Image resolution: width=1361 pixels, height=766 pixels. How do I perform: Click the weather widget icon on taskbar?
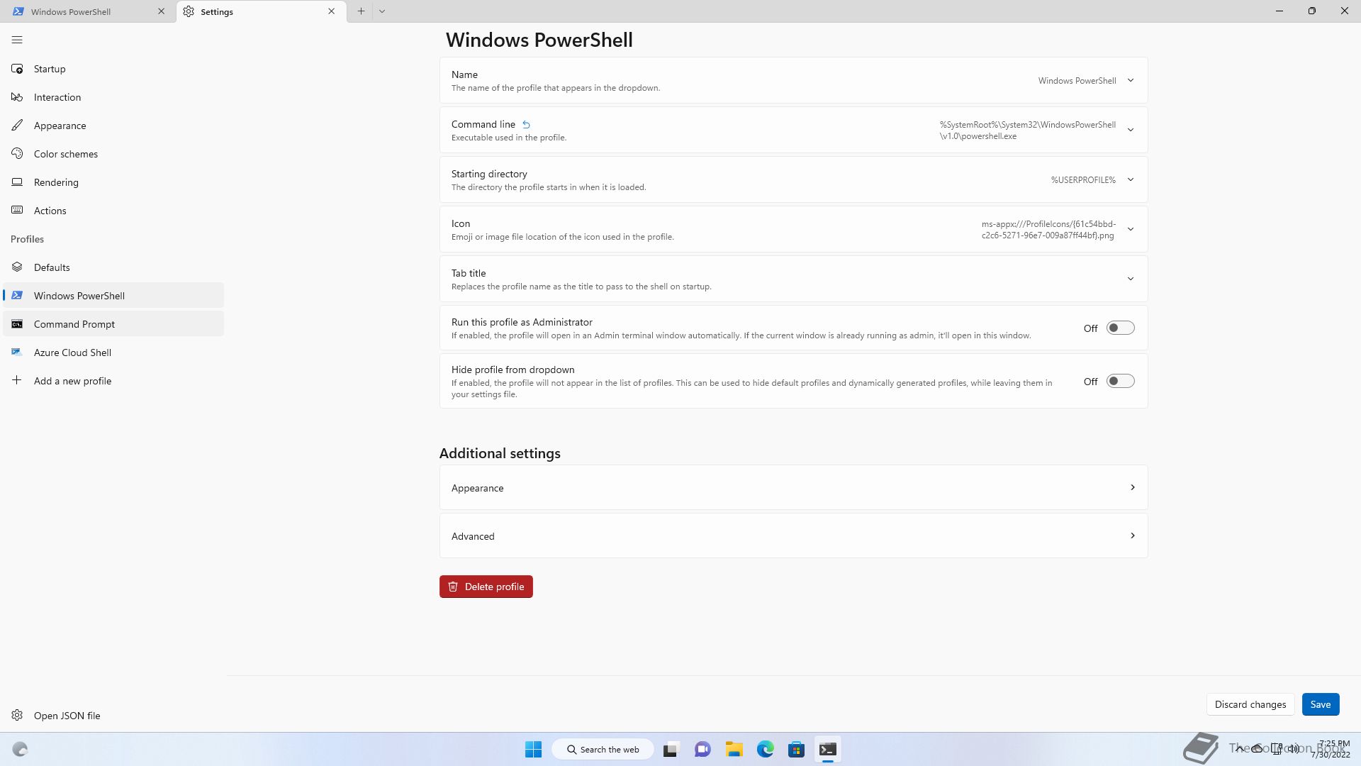point(20,749)
